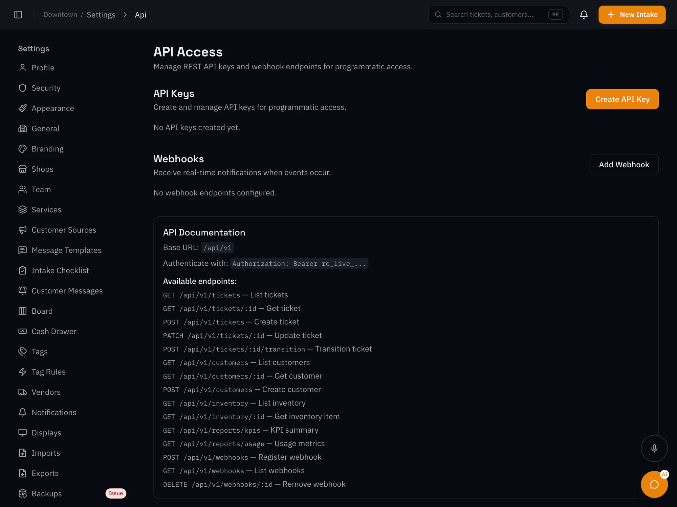Open the notifications bell in header
Viewport: 677px width, 507px height.
pos(584,15)
